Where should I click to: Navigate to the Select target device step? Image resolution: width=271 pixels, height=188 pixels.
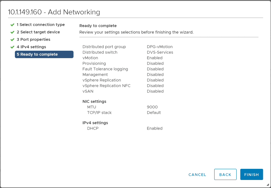[38, 32]
